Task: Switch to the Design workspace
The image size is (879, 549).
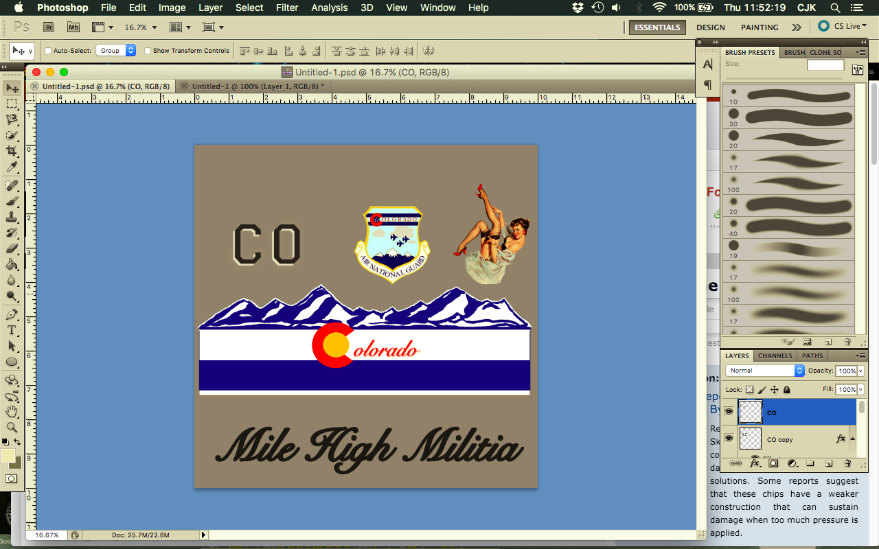Action: click(710, 27)
